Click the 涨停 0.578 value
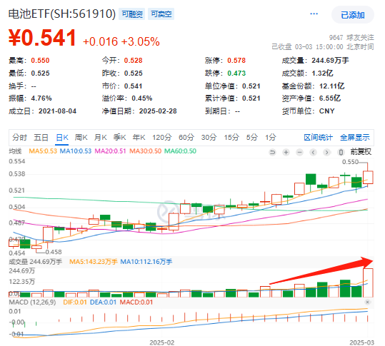385x346 pixels. click(x=236, y=61)
